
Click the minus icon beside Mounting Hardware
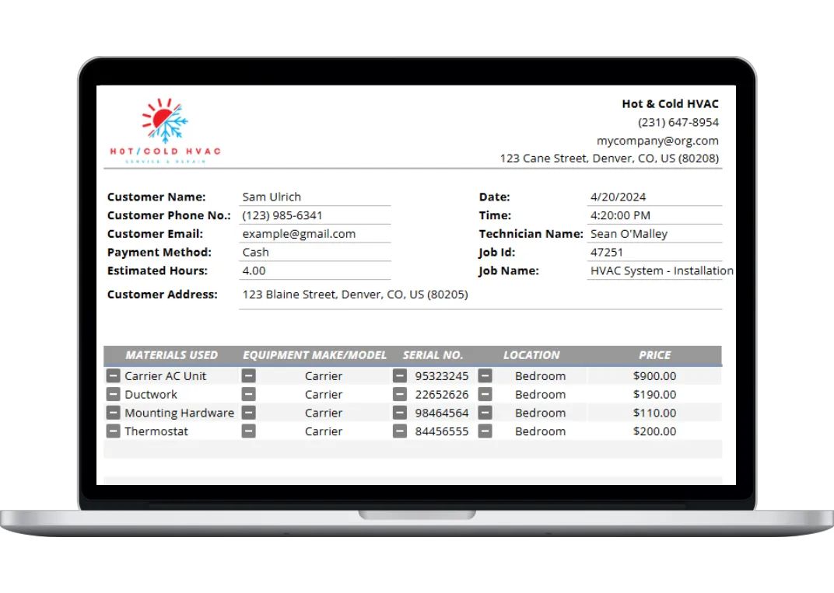click(x=113, y=413)
